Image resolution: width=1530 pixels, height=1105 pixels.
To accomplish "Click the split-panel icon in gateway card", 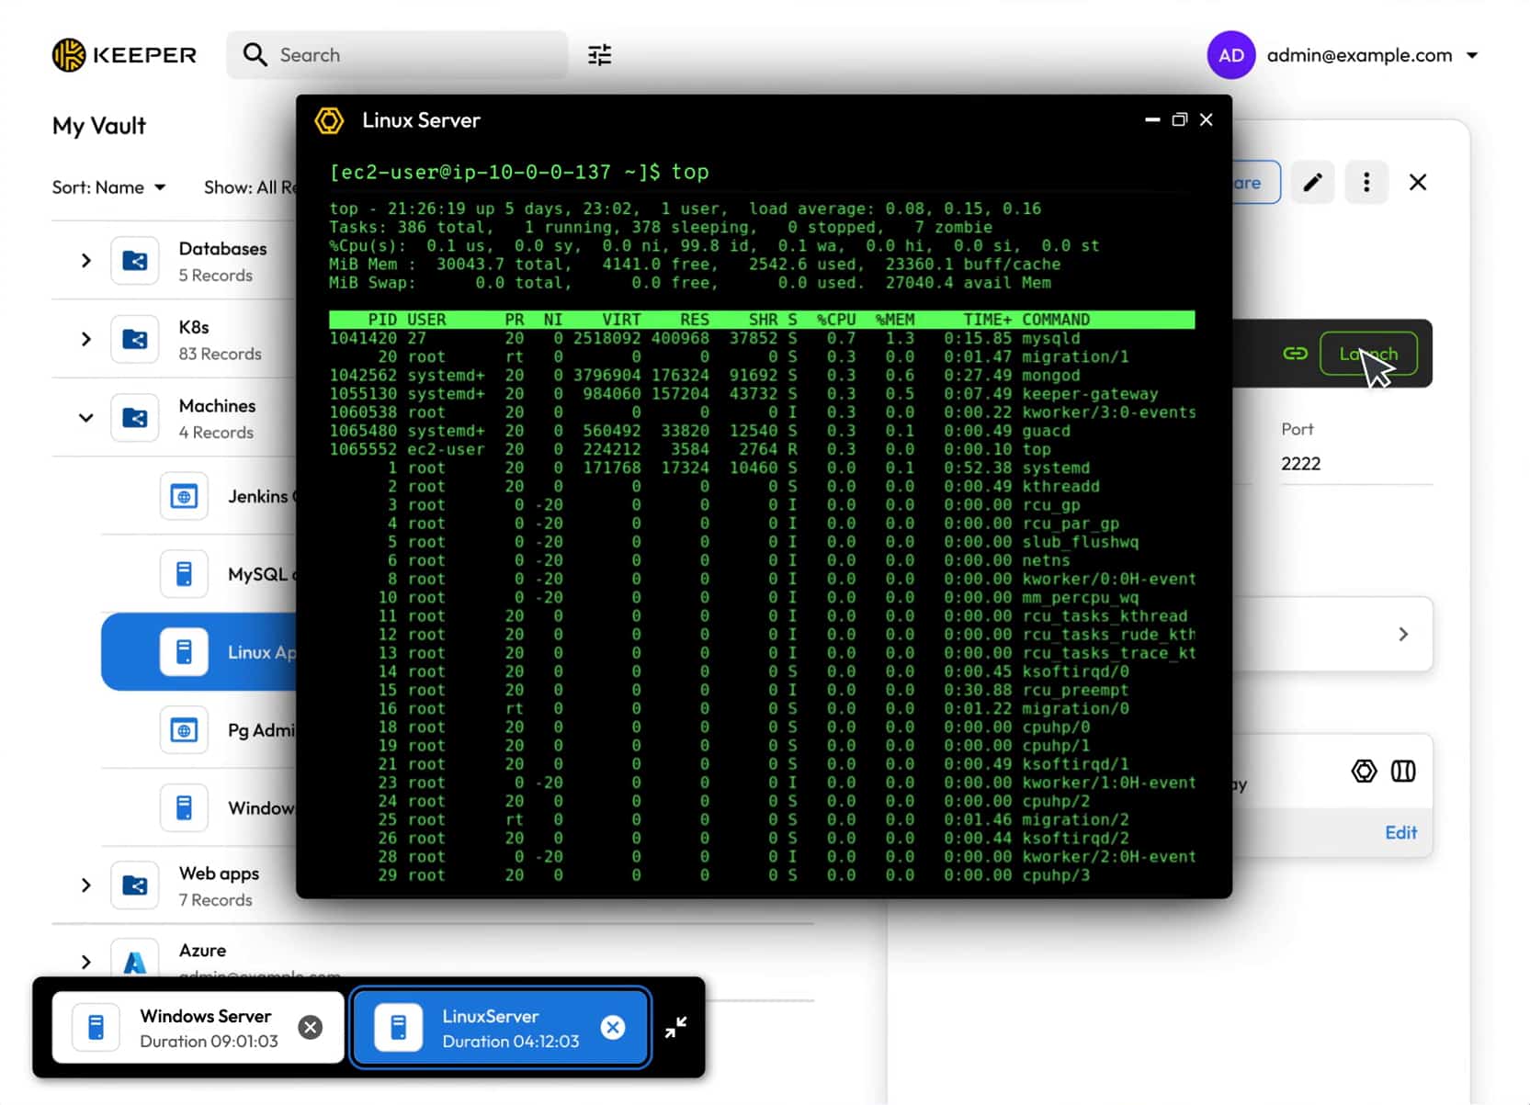I will pos(1402,772).
